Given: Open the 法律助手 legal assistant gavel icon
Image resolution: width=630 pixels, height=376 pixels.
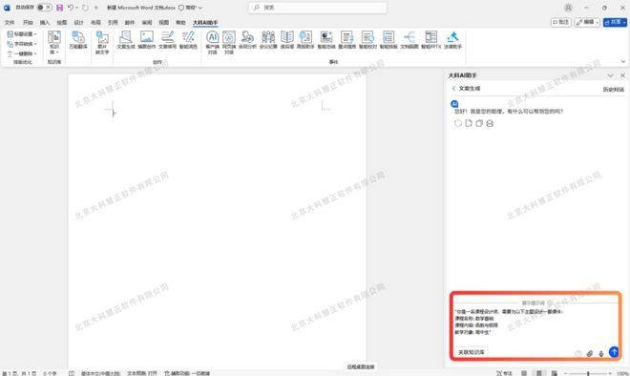Looking at the screenshot, I should coord(452,40).
